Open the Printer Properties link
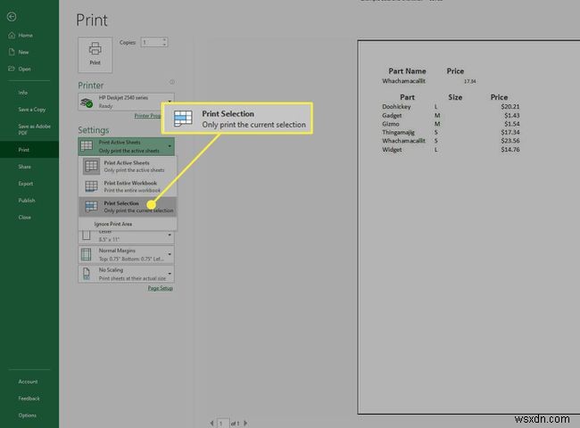The height and width of the screenshot is (428, 580). 147,116
